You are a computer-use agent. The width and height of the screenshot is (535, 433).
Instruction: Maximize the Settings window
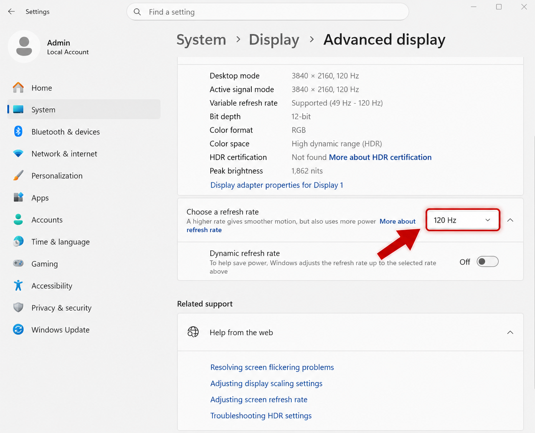[x=499, y=7]
